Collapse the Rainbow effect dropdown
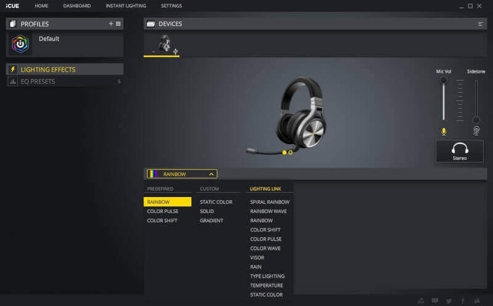The width and height of the screenshot is (493, 306). pos(211,174)
